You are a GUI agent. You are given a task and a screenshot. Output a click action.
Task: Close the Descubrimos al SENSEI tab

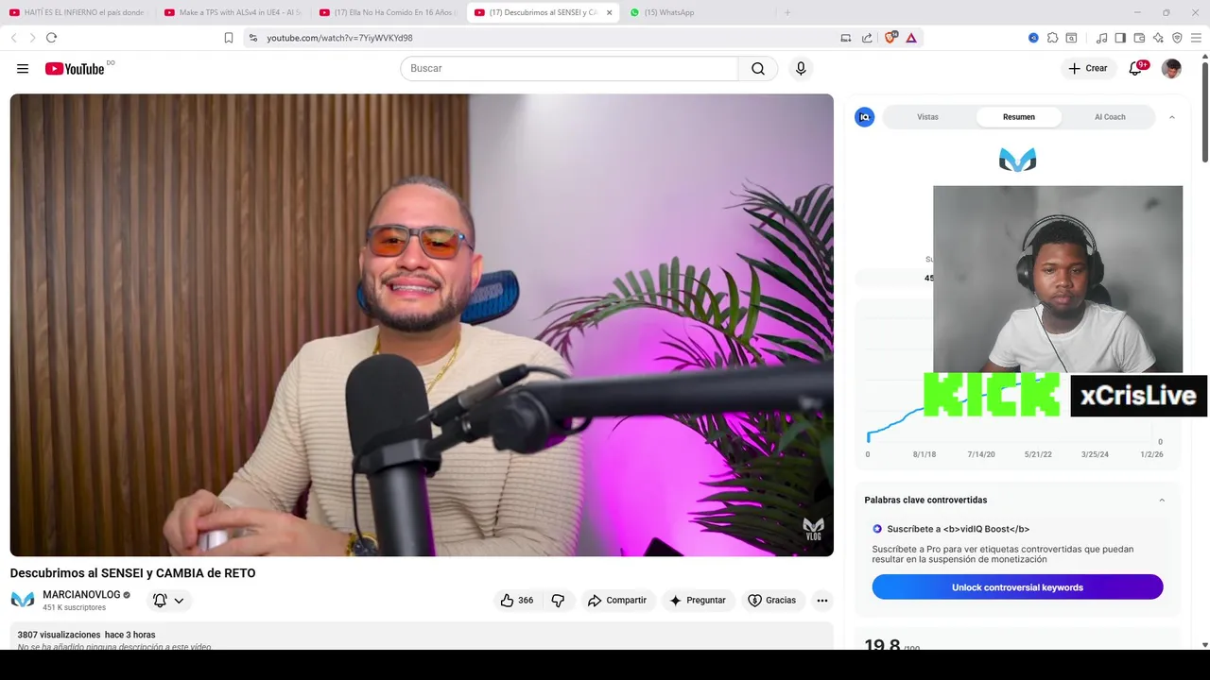tap(609, 12)
